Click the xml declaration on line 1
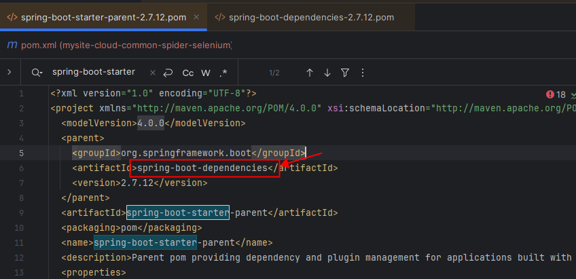The image size is (576, 279). point(154,93)
